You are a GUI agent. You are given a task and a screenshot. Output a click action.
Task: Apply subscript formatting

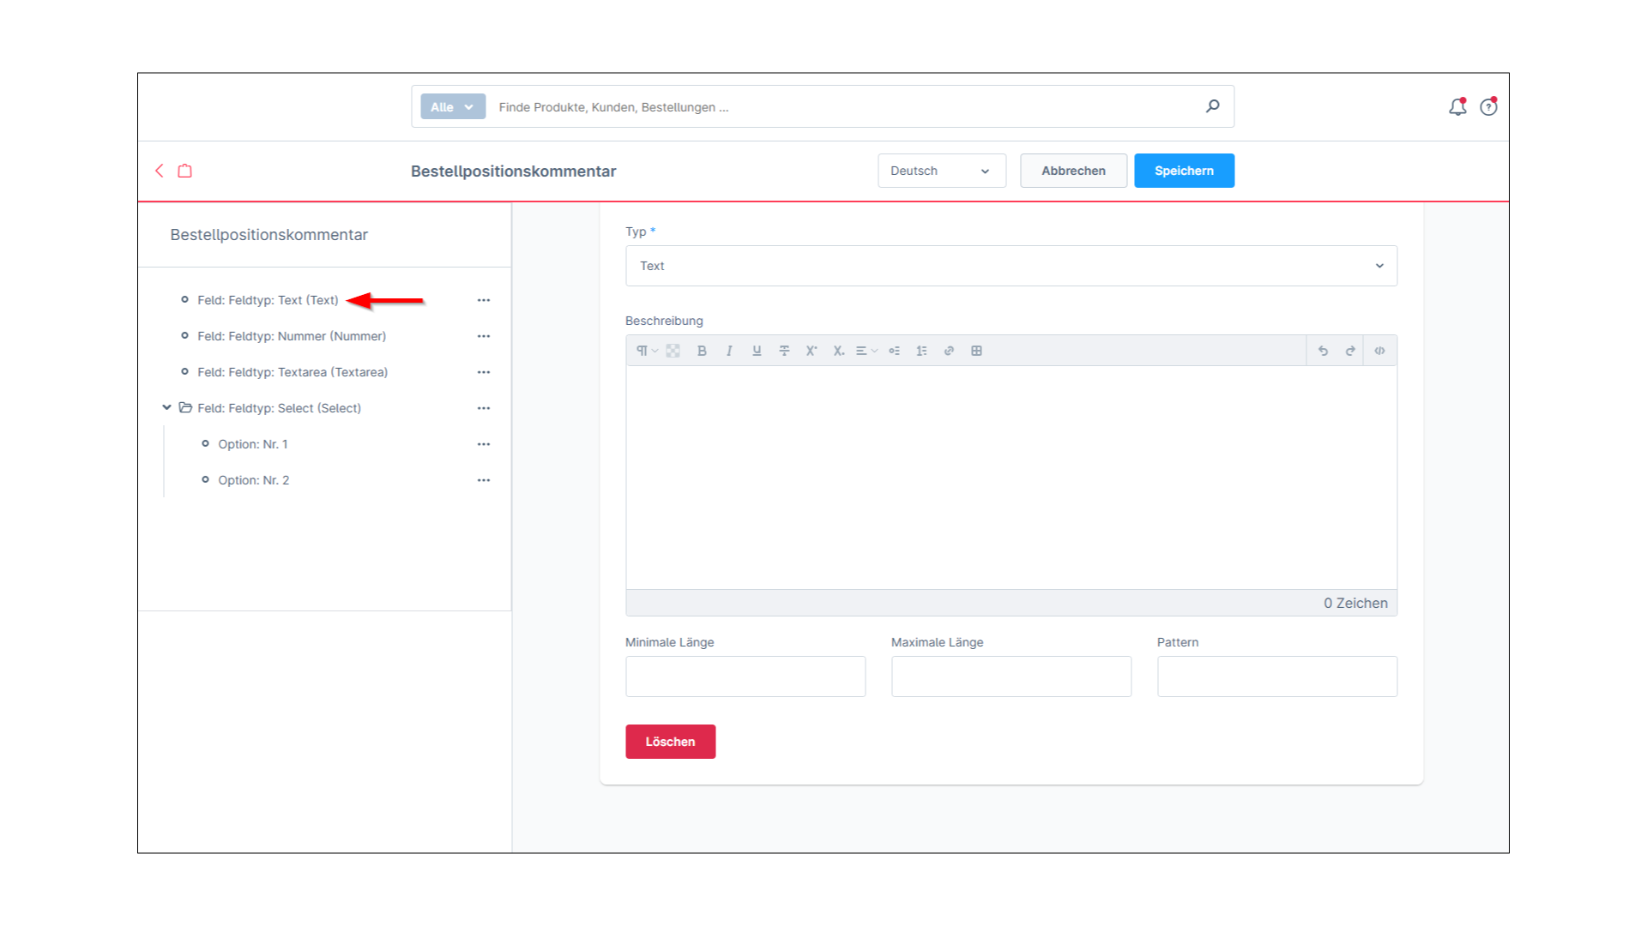[x=839, y=351]
